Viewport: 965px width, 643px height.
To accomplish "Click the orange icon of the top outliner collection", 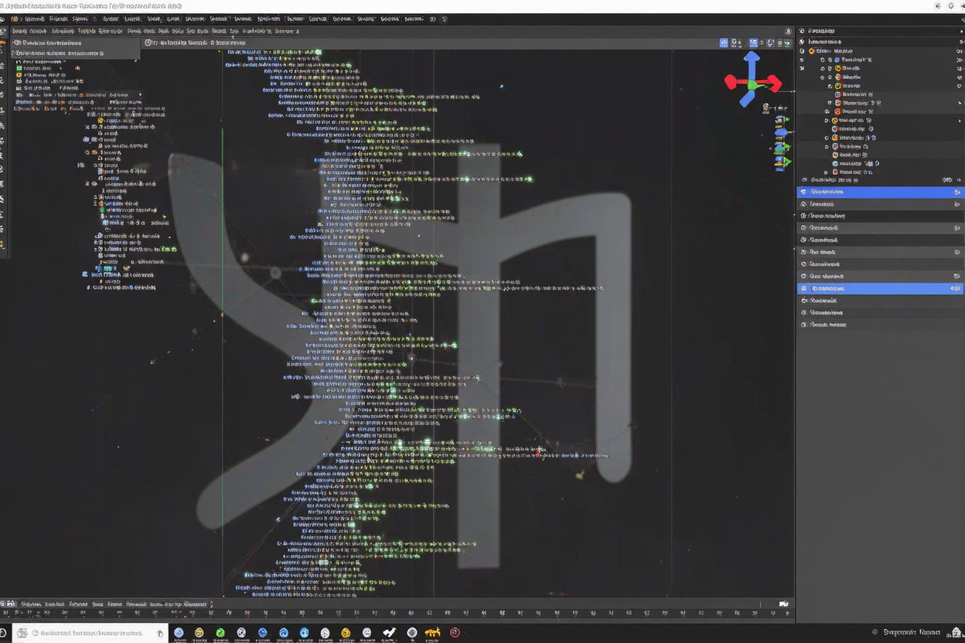I will click(x=811, y=51).
